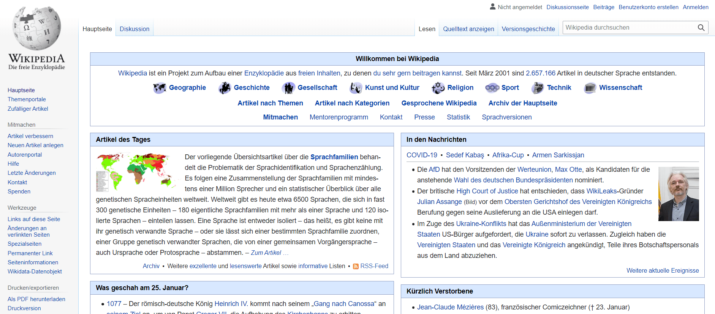Click the Mitmachen link
The image size is (715, 314).
click(x=280, y=117)
